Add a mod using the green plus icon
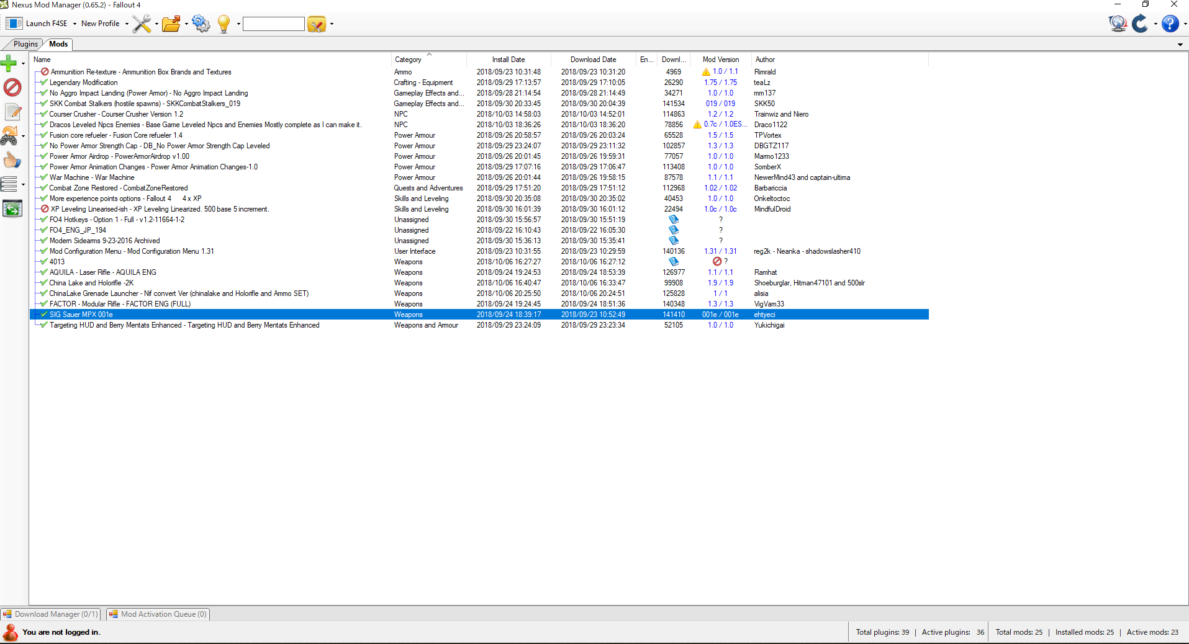Screen dimensions: 1189x644 coord(9,63)
